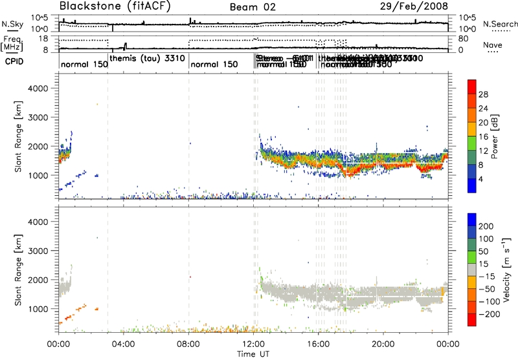
Task: Click the '16:00' time axis tick label
Action: point(318,344)
